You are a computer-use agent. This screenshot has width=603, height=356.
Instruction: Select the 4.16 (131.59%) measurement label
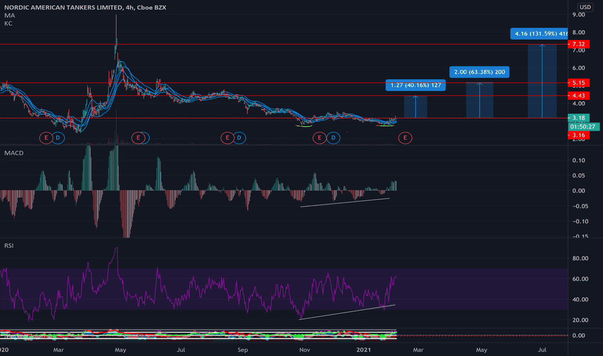pyautogui.click(x=539, y=34)
